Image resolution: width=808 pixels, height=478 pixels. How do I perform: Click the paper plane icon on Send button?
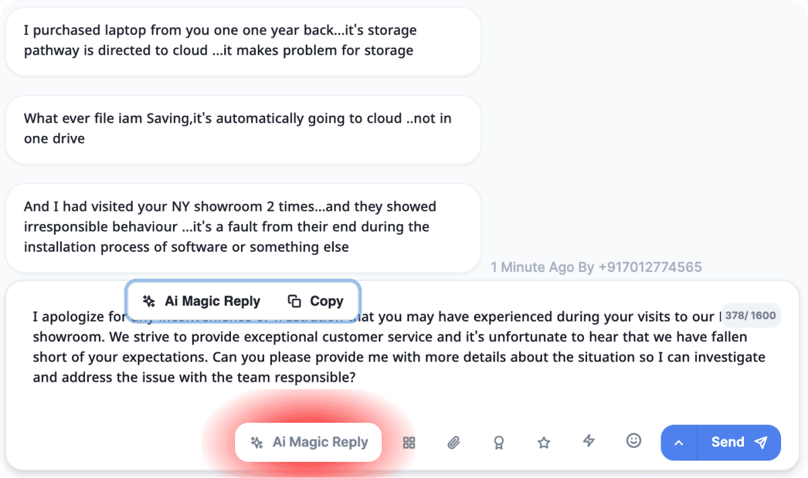[761, 442]
